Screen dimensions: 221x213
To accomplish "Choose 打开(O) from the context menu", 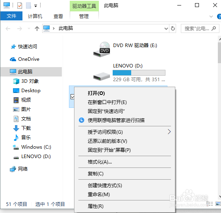I will (124, 93).
